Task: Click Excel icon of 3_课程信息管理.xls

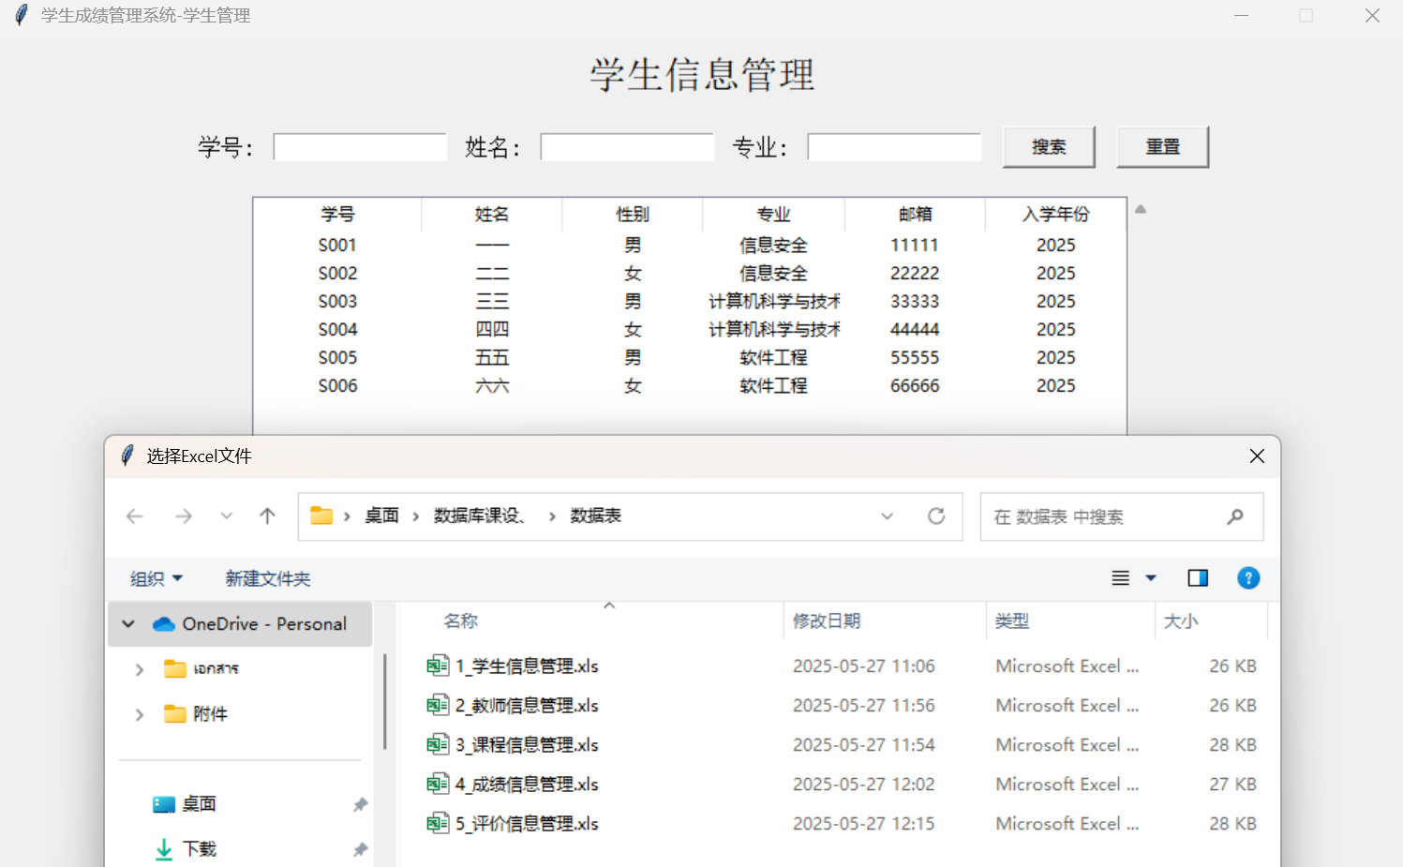Action: 438,744
